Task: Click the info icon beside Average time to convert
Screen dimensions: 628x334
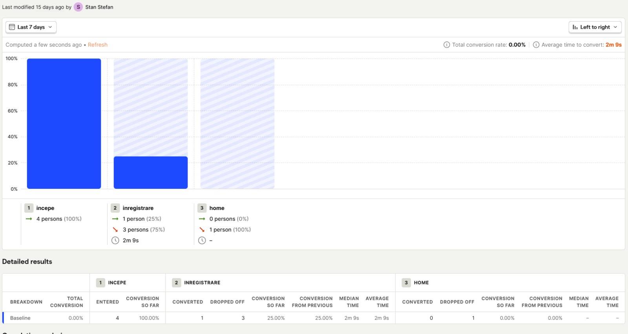Action: [x=536, y=45]
